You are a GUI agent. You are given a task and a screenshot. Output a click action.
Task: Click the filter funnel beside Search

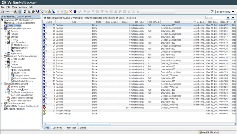point(228,18)
